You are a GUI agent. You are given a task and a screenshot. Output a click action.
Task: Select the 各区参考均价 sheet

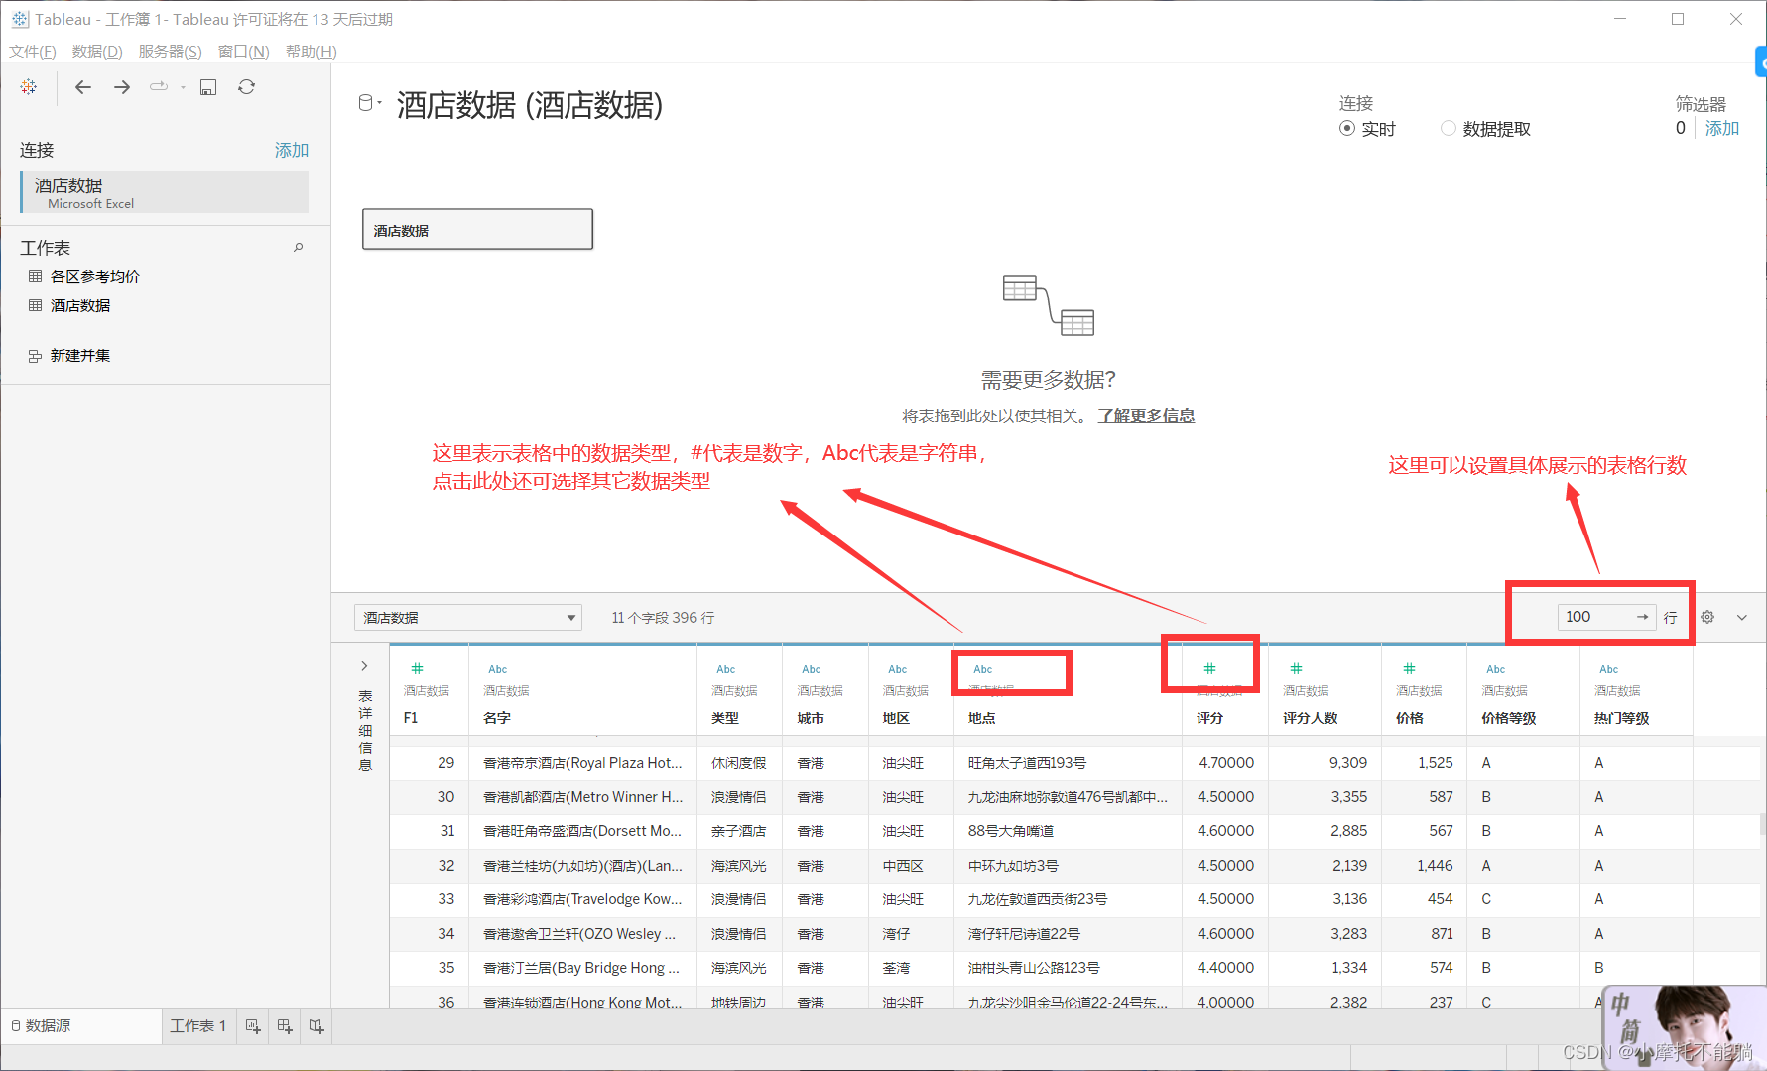pyautogui.click(x=94, y=276)
